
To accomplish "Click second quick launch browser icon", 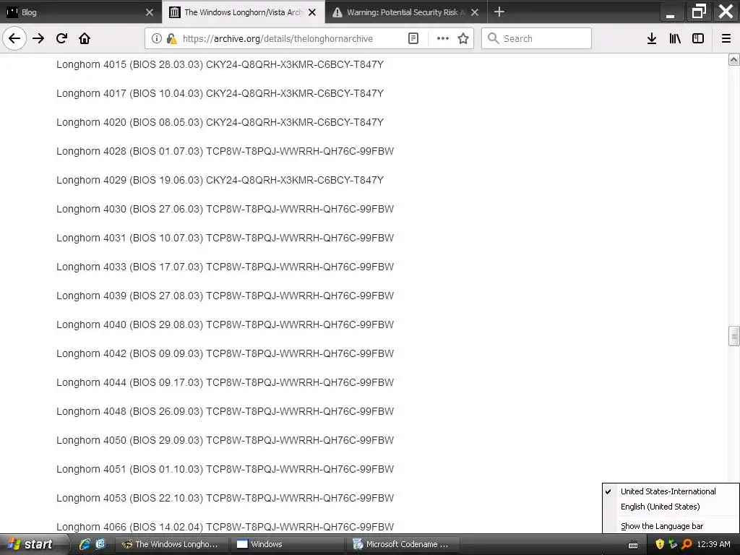I will click(100, 544).
